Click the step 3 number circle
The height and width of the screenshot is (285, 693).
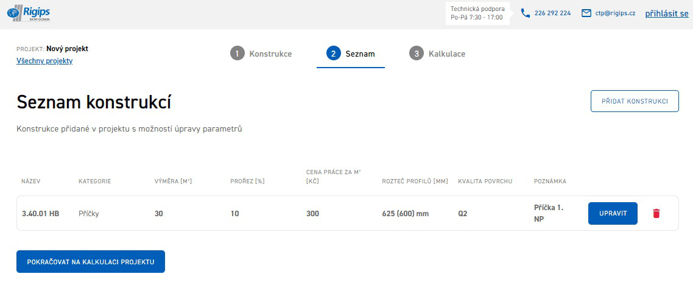tap(416, 54)
